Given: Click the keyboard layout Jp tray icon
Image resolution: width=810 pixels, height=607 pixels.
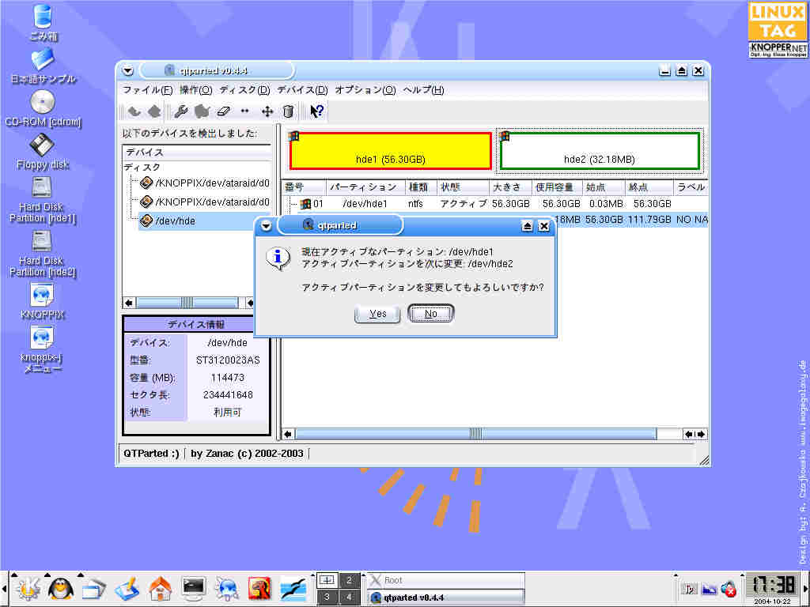Looking at the screenshot, I should 689,589.
